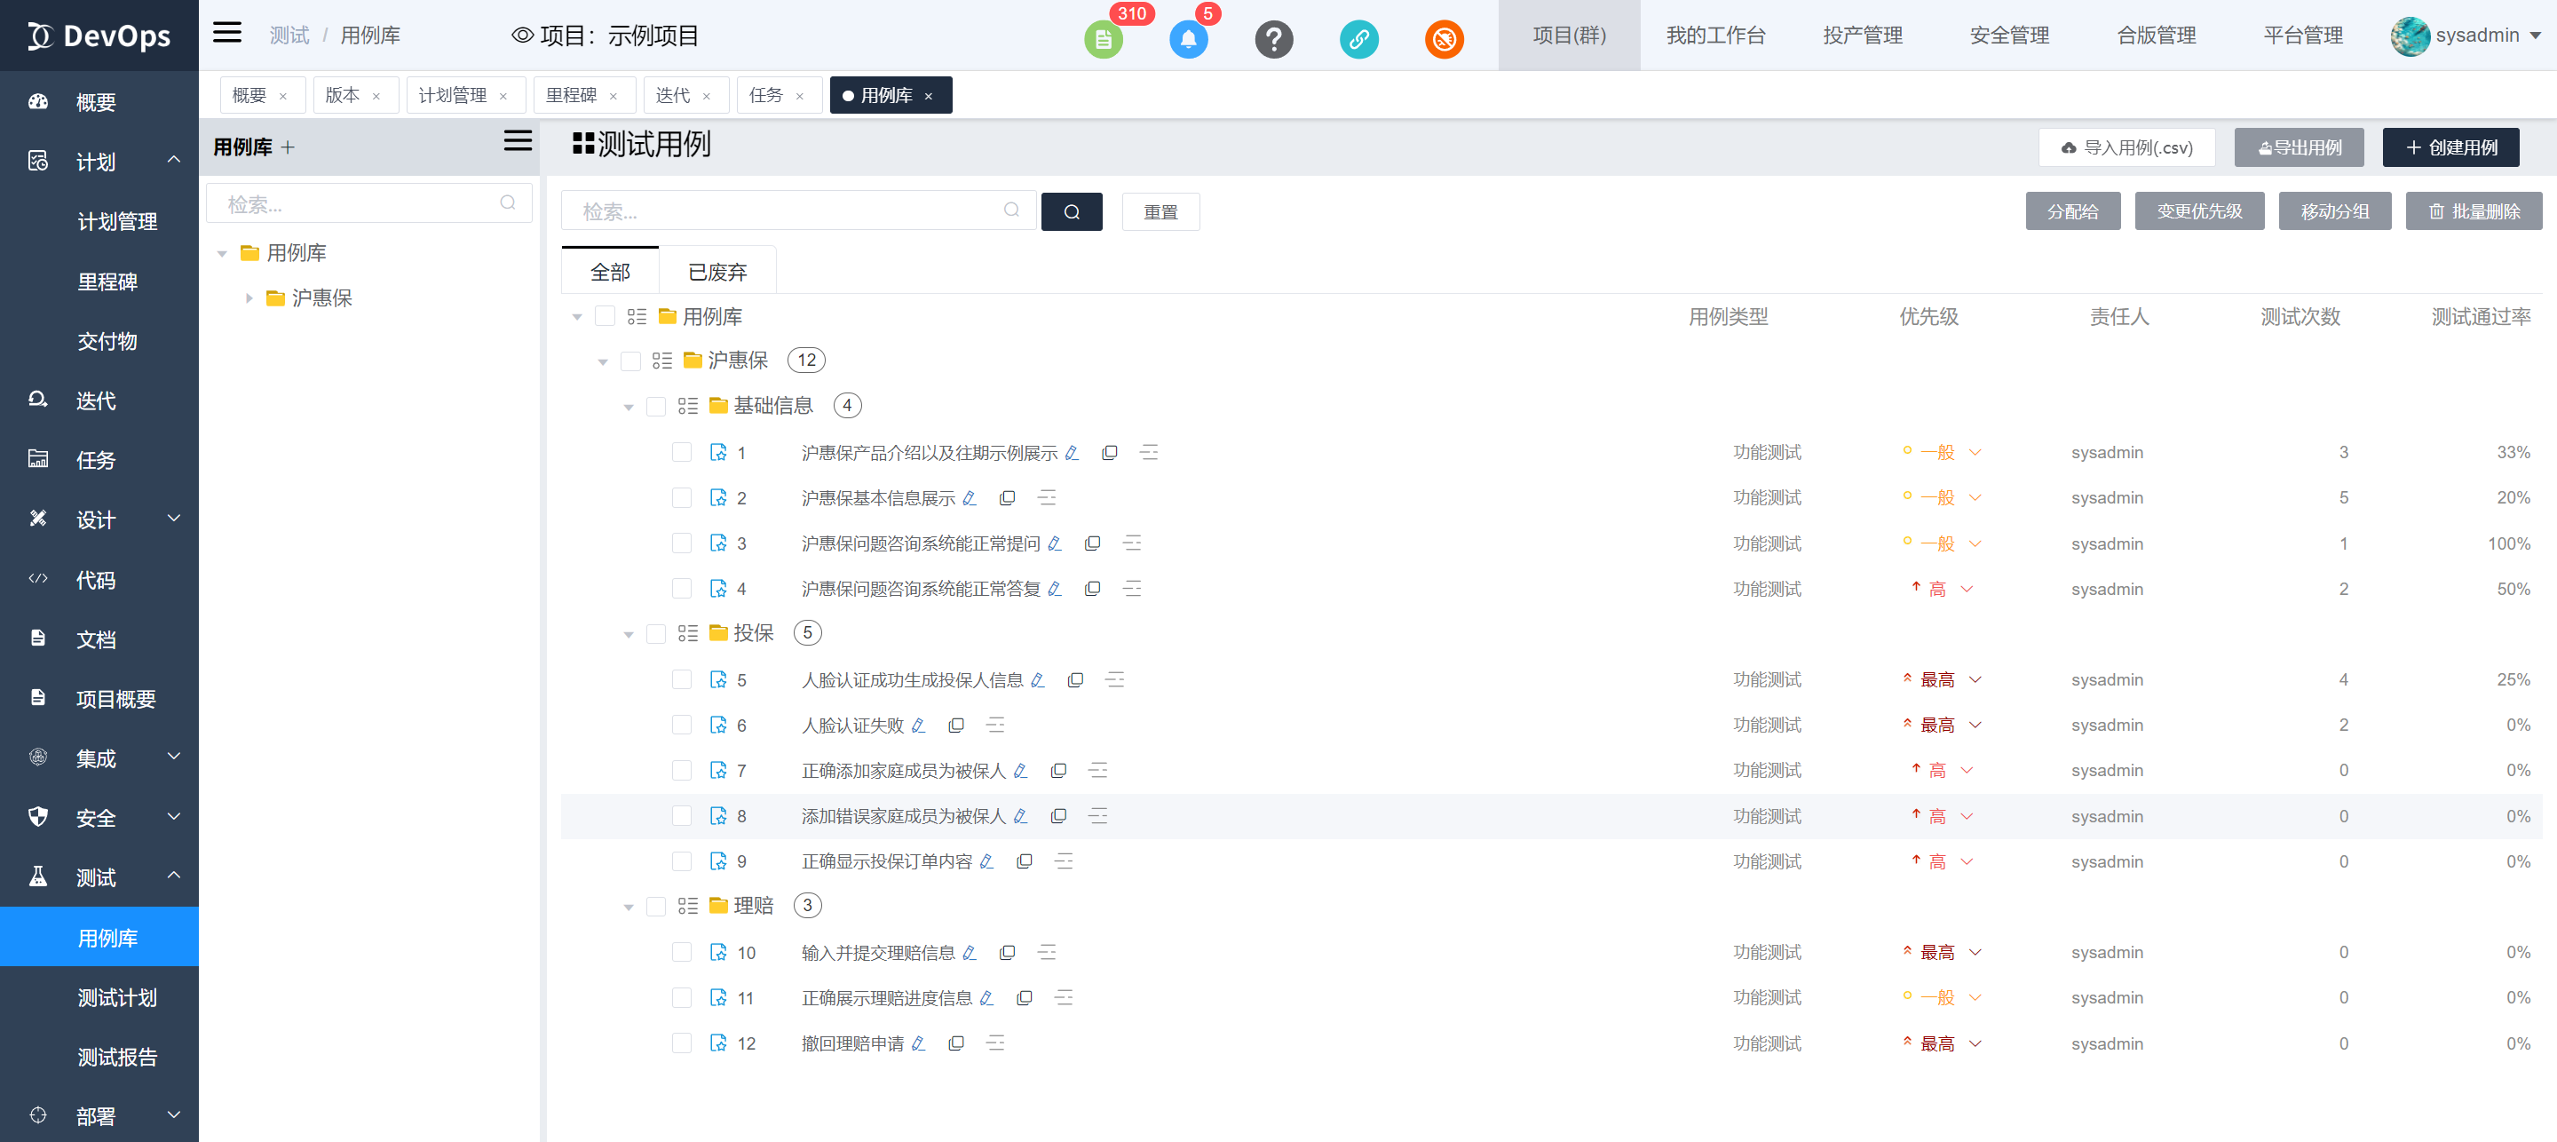Screen dimensions: 2557x1142
Task: Collapse the 投保 folder group
Action: (x=629, y=635)
